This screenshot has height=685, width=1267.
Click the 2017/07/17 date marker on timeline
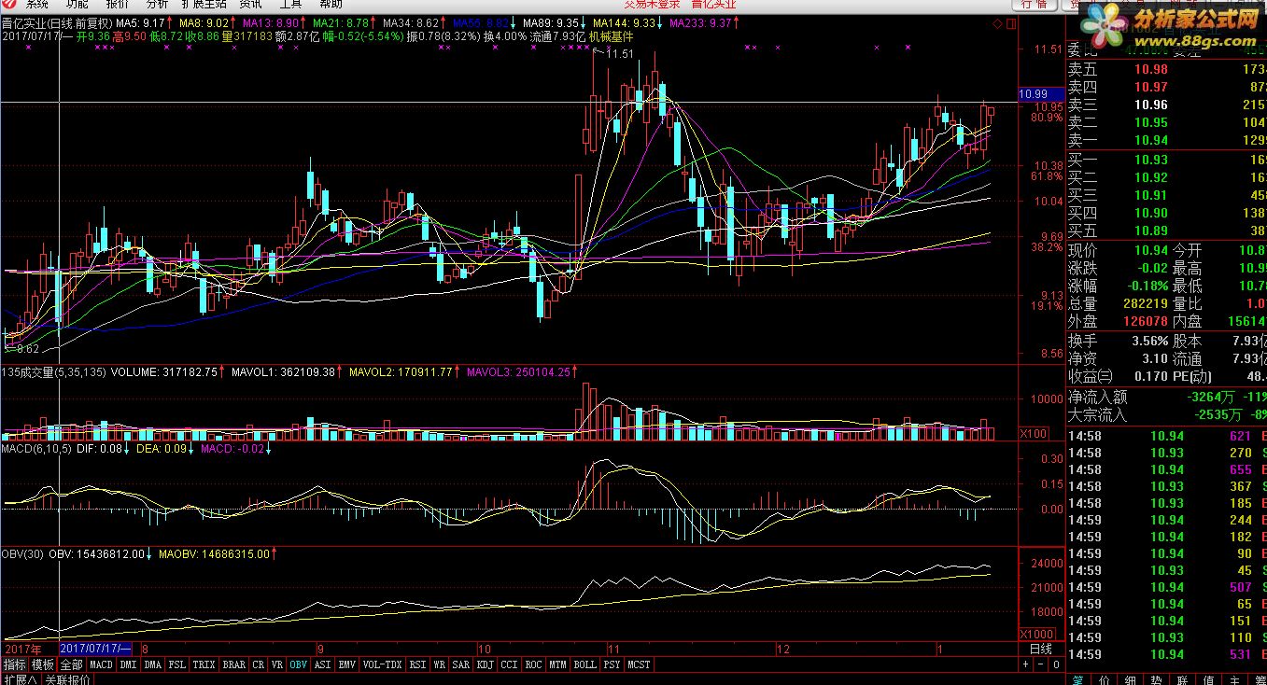pyautogui.click(x=95, y=648)
